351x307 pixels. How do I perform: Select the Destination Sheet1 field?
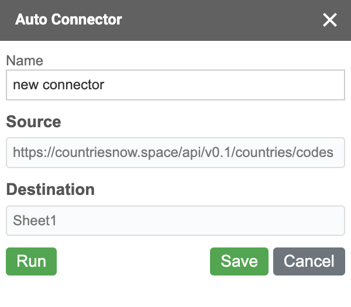pos(175,221)
